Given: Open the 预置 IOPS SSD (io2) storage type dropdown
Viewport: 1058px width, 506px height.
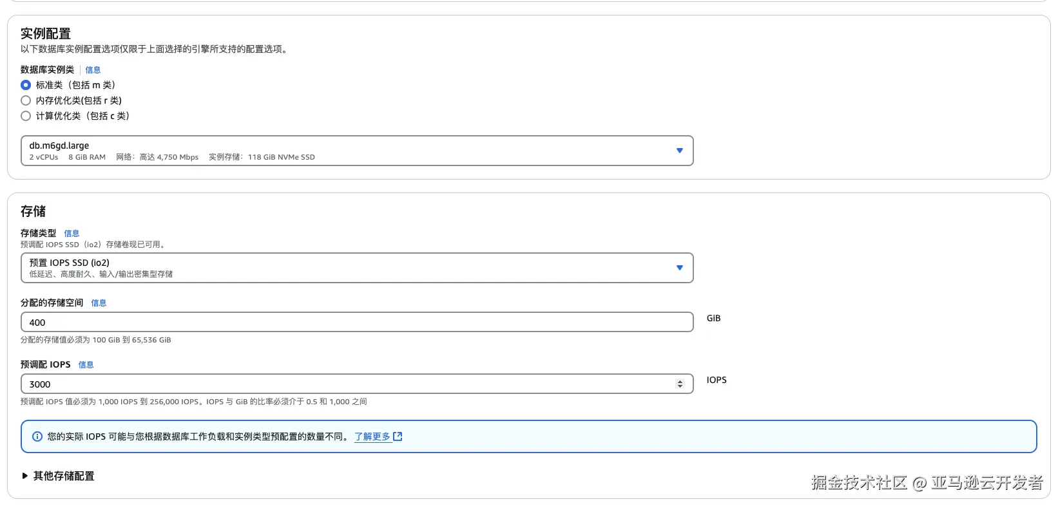Looking at the screenshot, I should click(348, 268).
